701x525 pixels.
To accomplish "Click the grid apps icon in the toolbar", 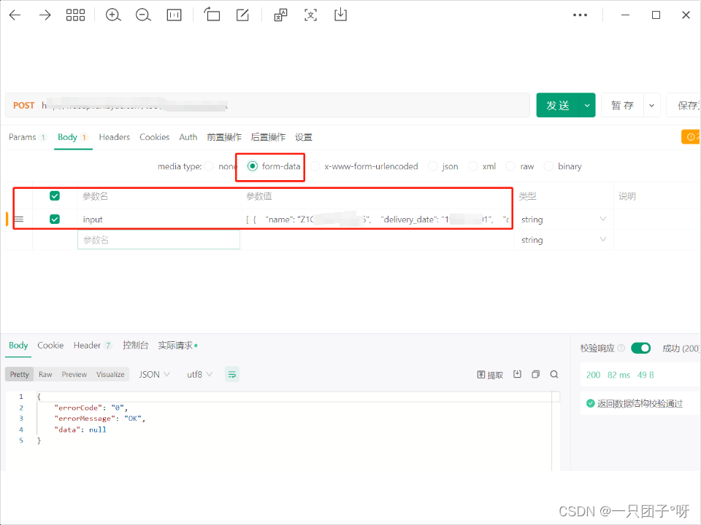I will (x=76, y=15).
